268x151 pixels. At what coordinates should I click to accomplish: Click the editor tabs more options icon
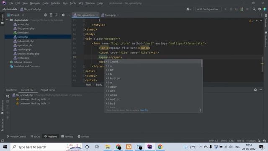[x=261, y=15]
